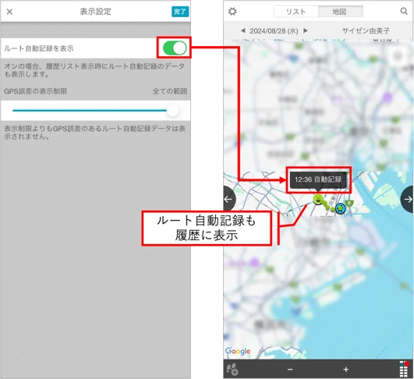Tap the 完了 button
414x379 pixels.
180,12
